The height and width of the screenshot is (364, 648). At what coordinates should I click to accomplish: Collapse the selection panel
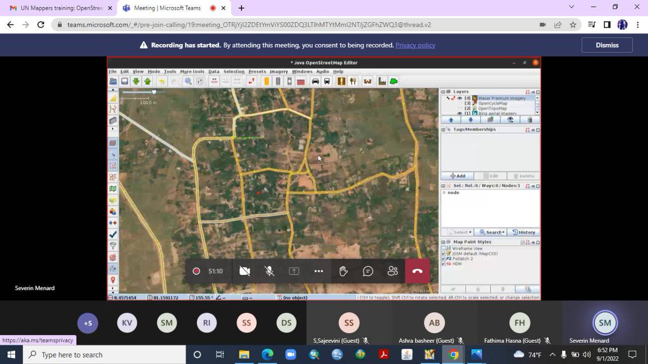pyautogui.click(x=443, y=186)
